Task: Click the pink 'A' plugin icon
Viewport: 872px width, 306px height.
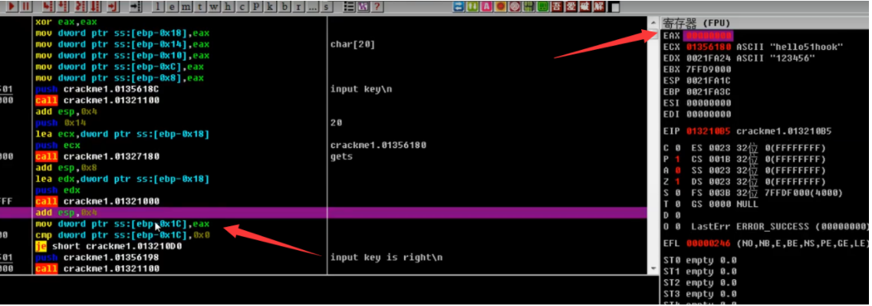Action: coord(486,7)
